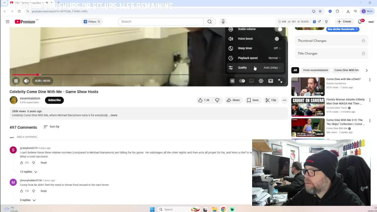Open options for Florida Woman video

point(370,100)
